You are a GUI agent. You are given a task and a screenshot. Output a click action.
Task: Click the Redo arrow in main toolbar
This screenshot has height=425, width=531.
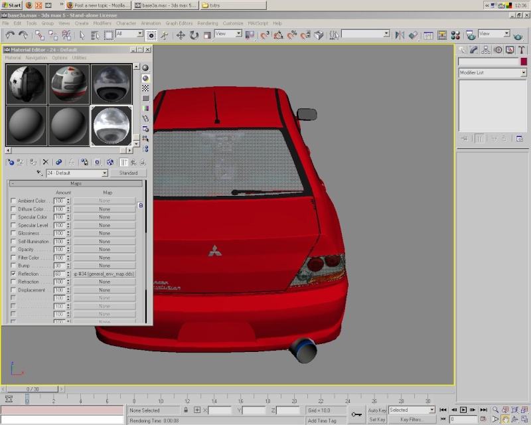pos(23,35)
